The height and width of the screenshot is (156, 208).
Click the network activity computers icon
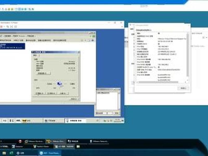click(x=60, y=84)
